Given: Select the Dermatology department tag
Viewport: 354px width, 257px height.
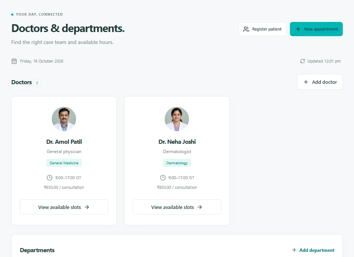Looking at the screenshot, I should pos(177,163).
